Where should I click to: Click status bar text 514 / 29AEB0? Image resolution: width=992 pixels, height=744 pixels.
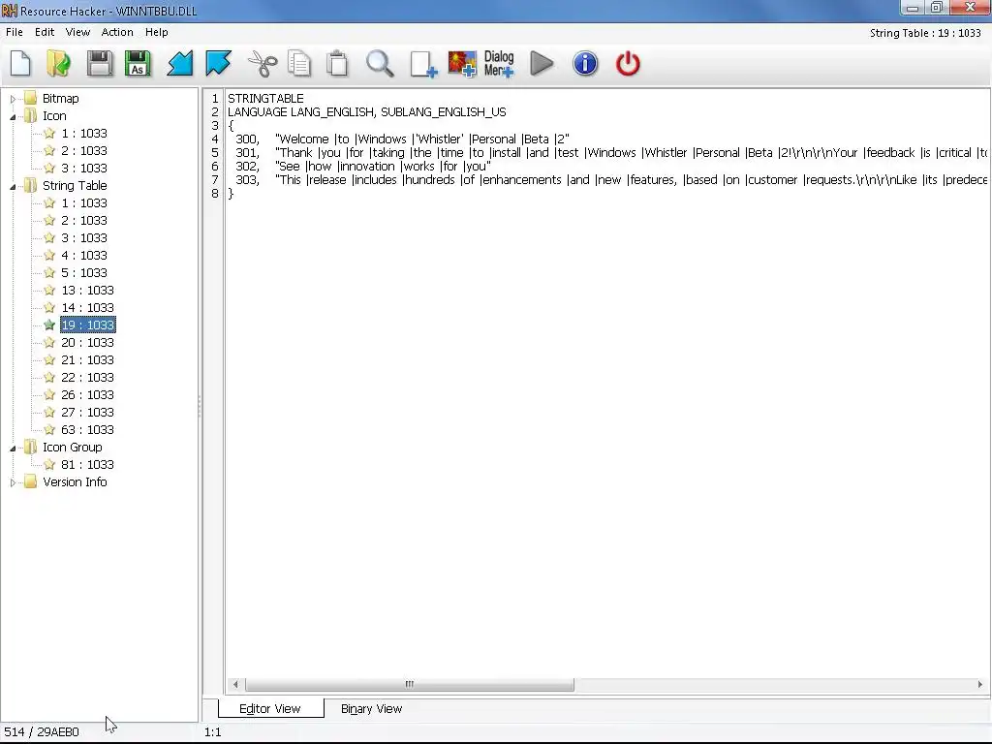[x=42, y=732]
